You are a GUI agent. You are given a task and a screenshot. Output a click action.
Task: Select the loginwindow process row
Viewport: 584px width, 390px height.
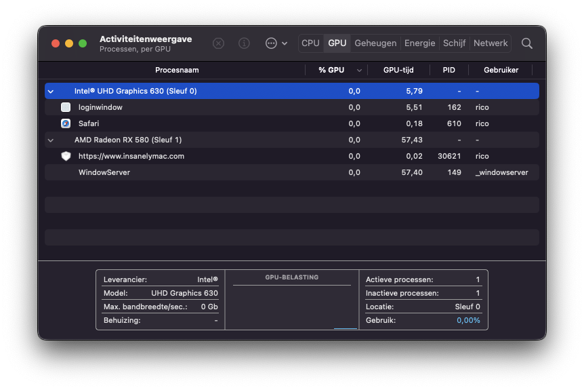[x=292, y=107]
